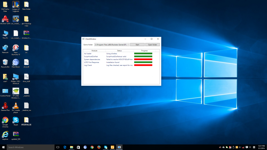Screen dimensions: 267x150
Task: Select the TP-LINK Wireless utility icon
Action: (x=16, y=92)
